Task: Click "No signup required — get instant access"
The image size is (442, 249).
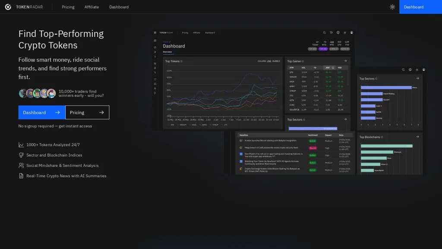Action: click(55, 126)
